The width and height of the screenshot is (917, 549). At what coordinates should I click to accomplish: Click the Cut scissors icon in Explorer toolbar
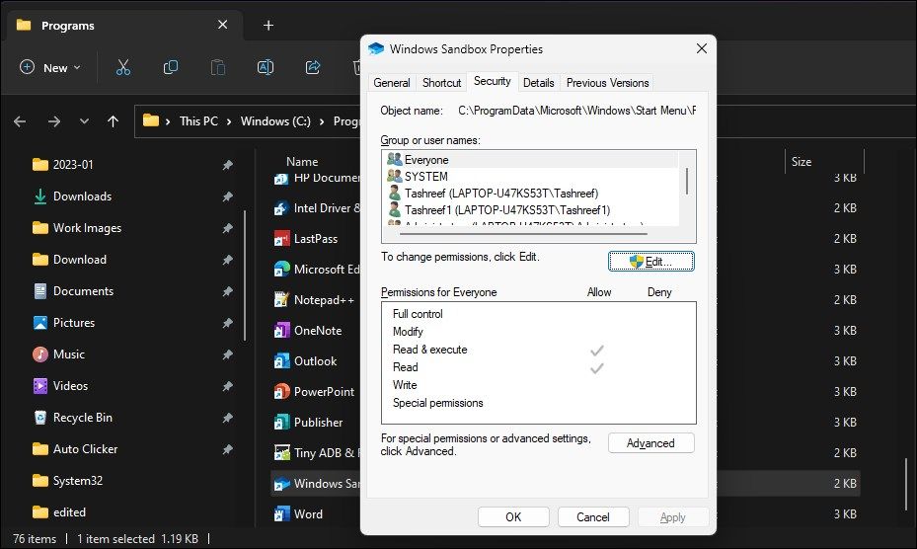pos(122,67)
